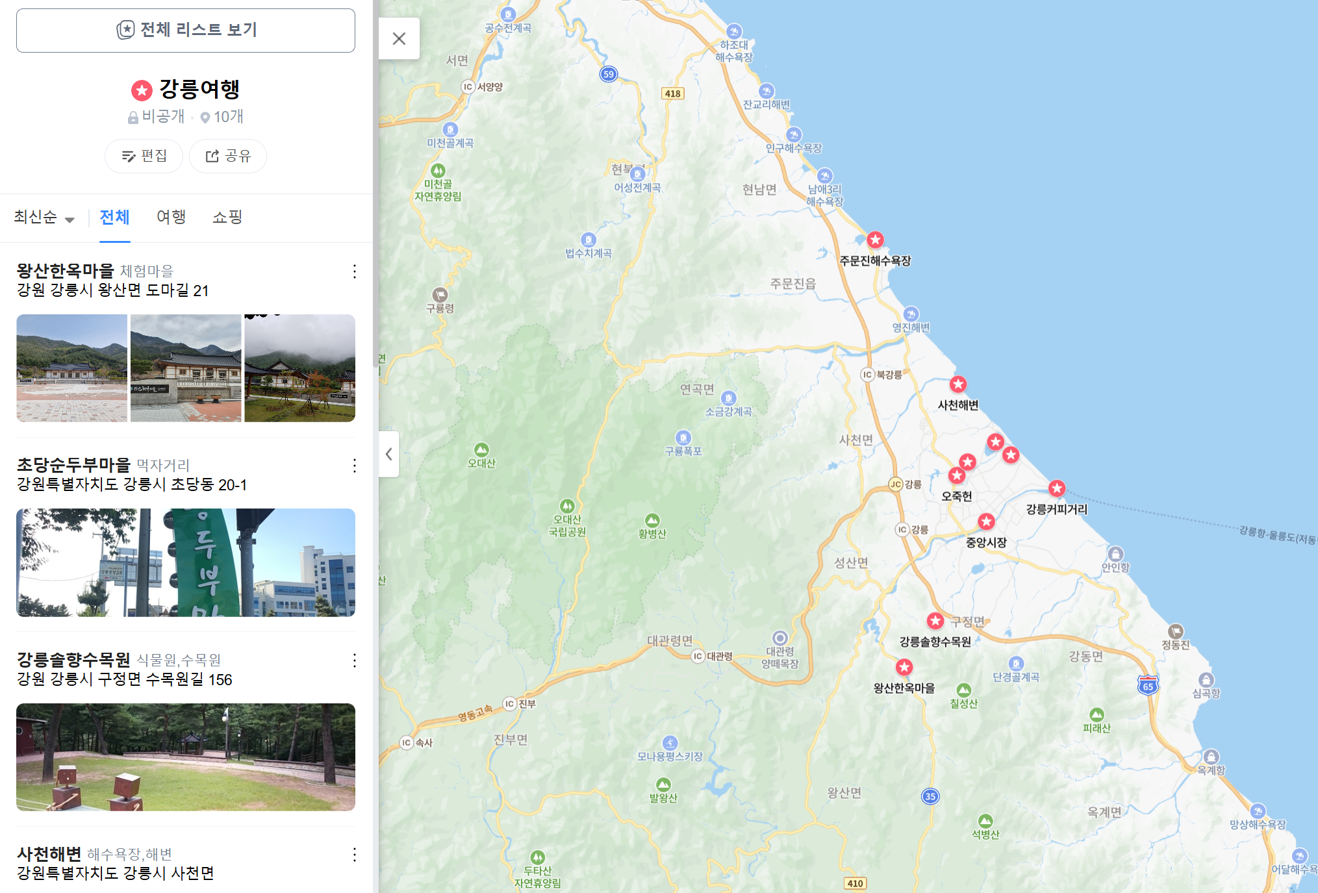Close the panel with the X button
The width and height of the screenshot is (1318, 893).
(399, 39)
